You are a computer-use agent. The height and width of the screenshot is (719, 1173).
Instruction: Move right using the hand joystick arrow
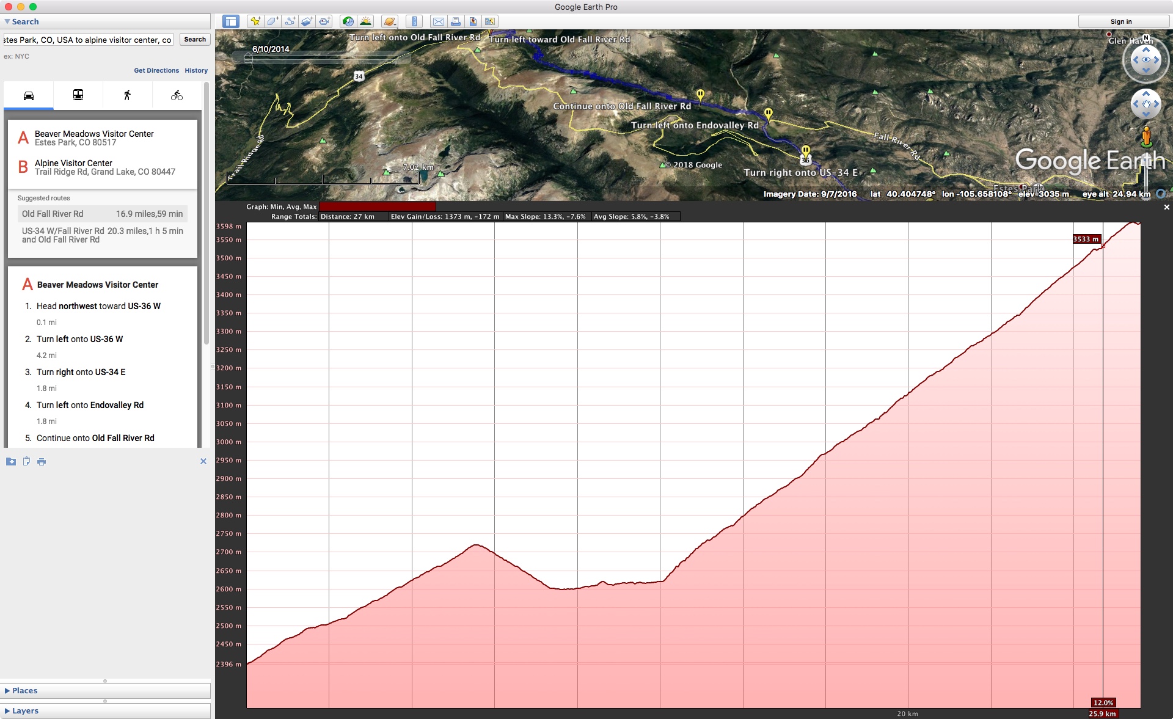pyautogui.click(x=1157, y=104)
